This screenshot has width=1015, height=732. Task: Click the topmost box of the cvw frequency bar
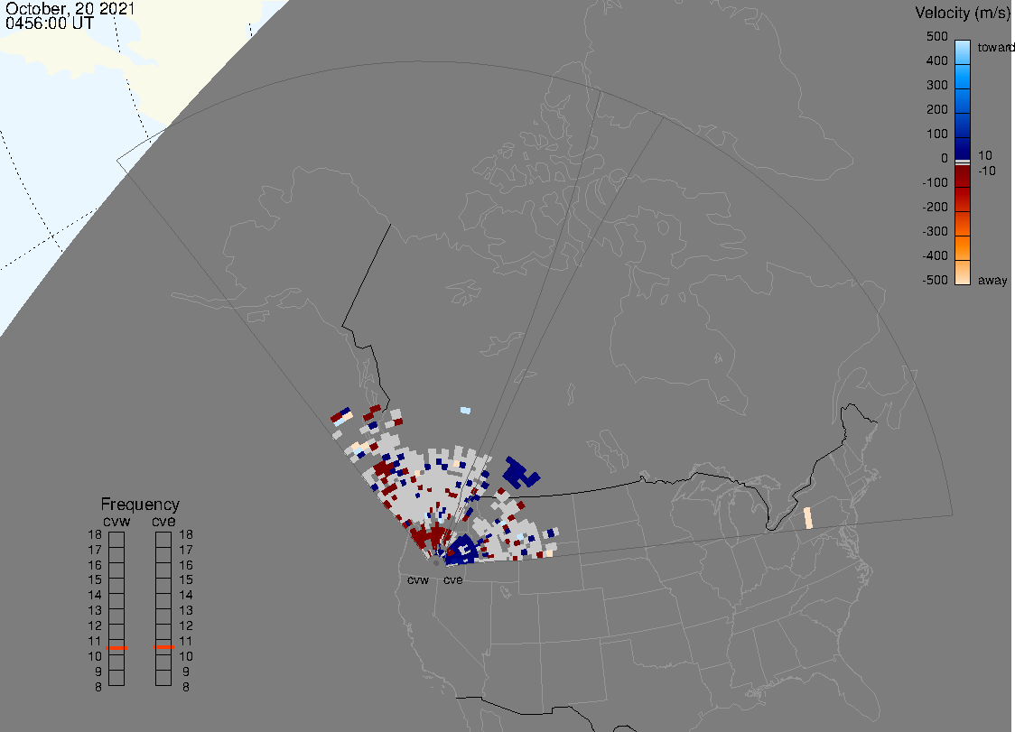coord(116,539)
